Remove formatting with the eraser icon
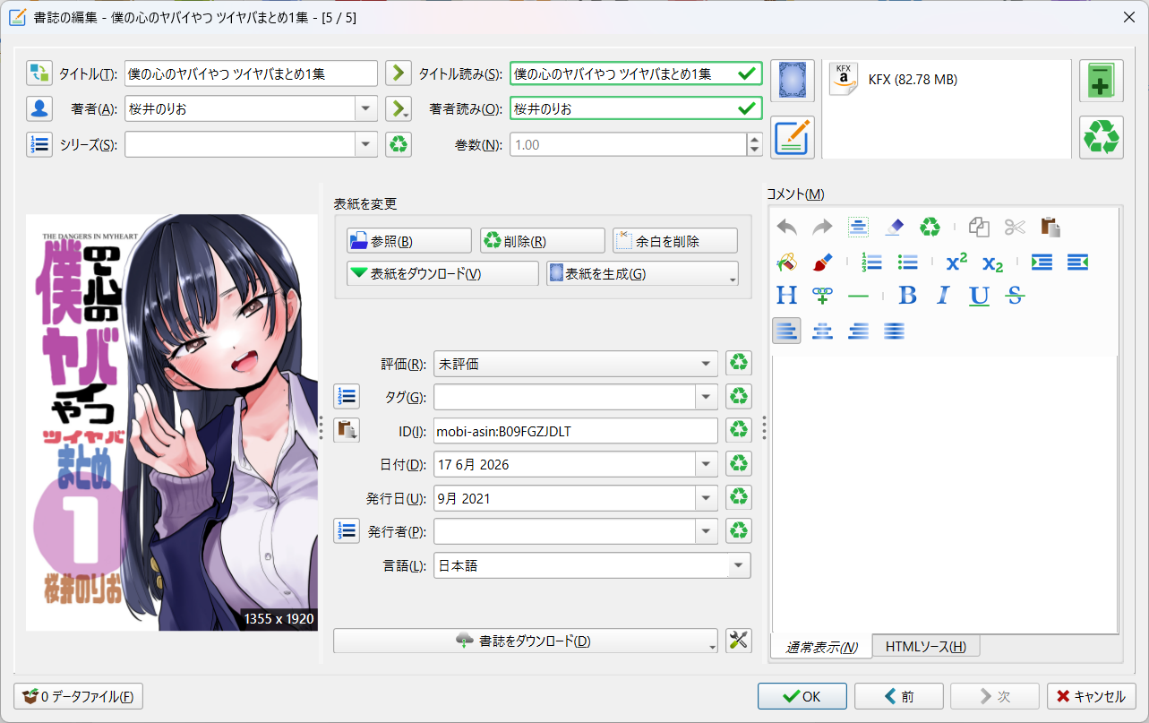The width and height of the screenshot is (1149, 723). point(894,228)
